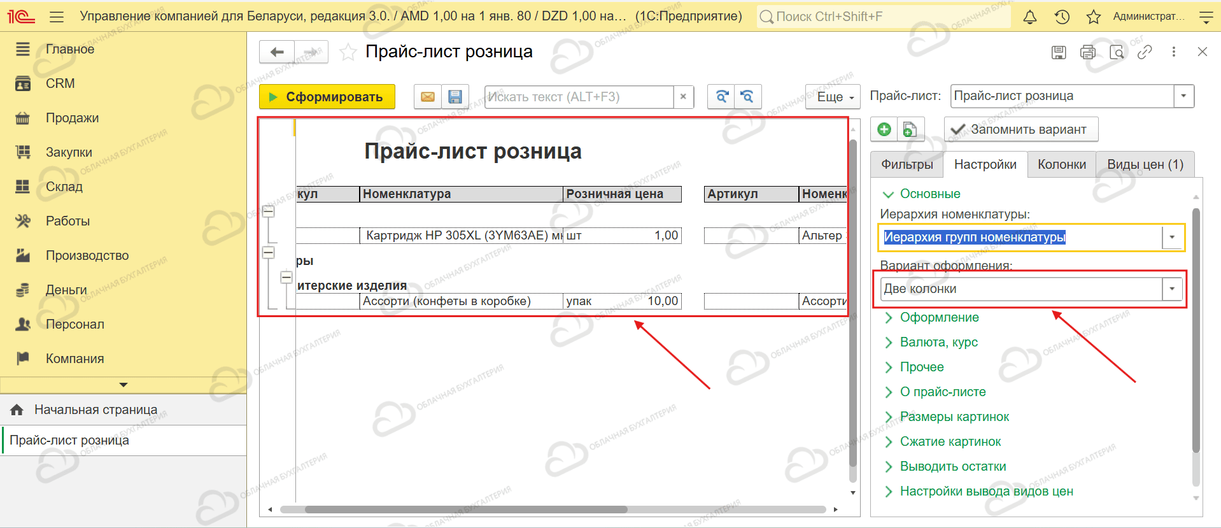Click Запомнить вариант button

(x=1021, y=129)
